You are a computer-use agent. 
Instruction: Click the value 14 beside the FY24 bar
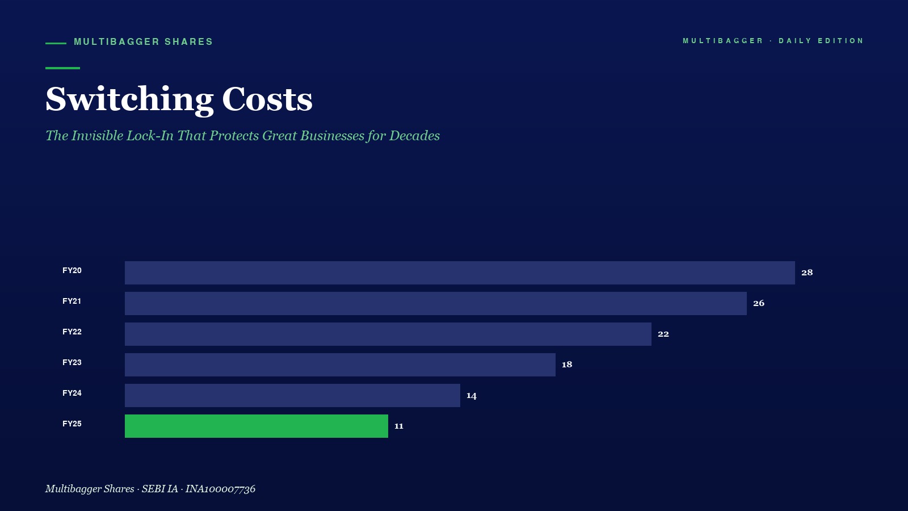pos(472,396)
